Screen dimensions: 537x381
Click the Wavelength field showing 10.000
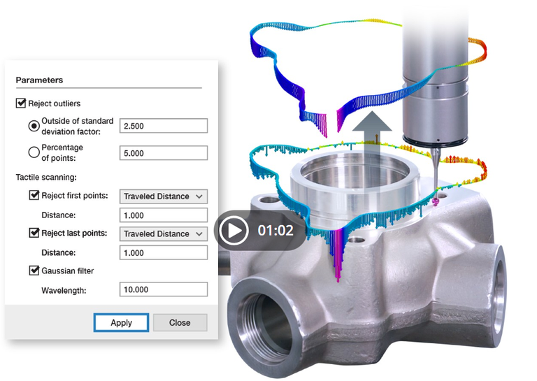[164, 289]
